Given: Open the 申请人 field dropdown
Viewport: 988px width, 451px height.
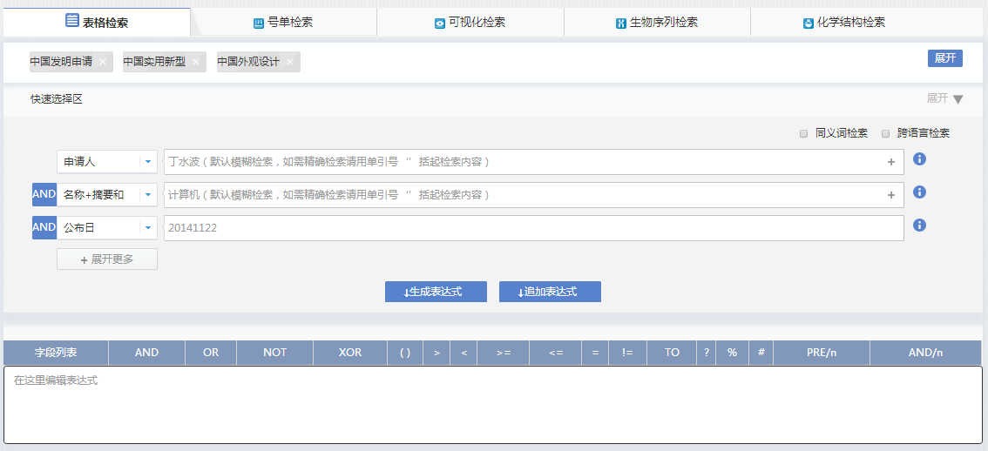Looking at the screenshot, I should point(148,162).
